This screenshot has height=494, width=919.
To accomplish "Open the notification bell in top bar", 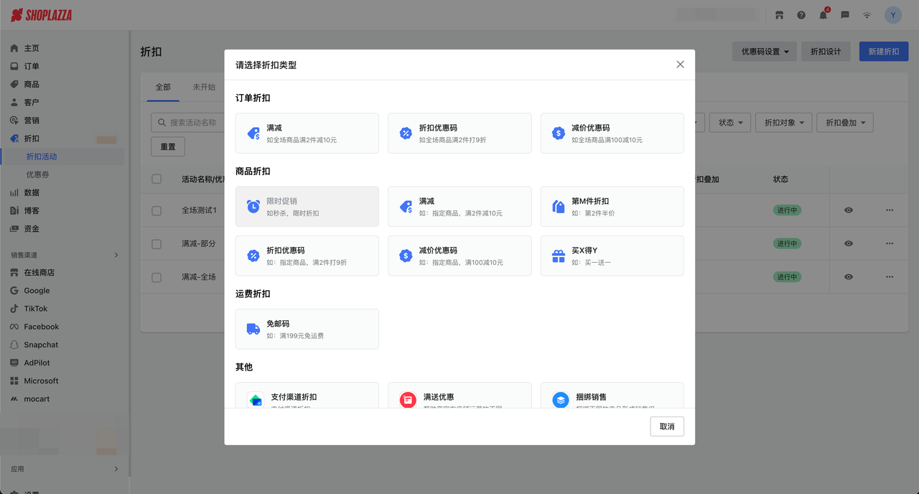I will pyautogui.click(x=823, y=14).
